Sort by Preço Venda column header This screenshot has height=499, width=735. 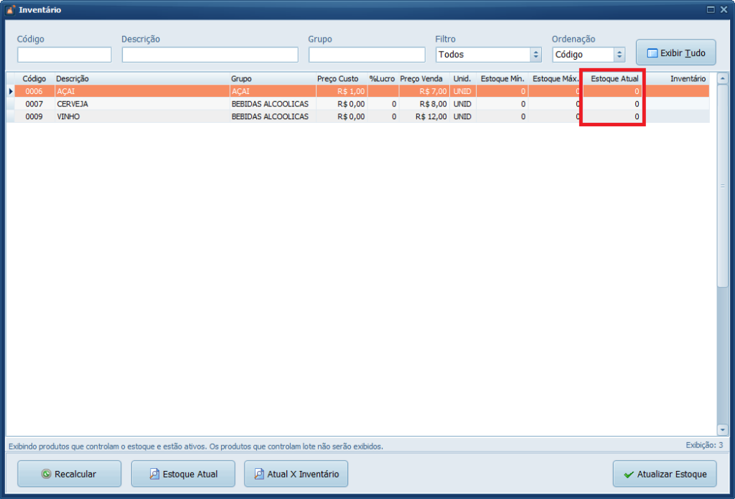[x=421, y=78]
